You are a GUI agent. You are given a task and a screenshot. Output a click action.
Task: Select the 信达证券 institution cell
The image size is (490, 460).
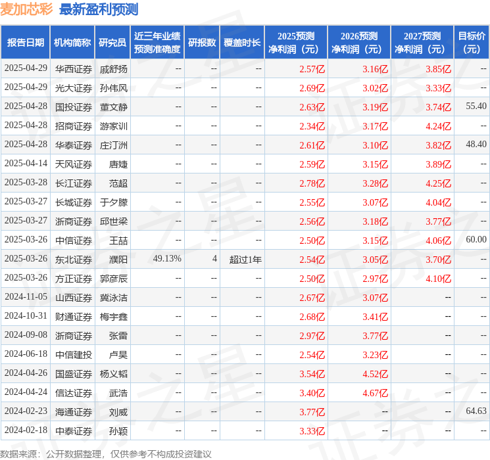click(x=74, y=393)
